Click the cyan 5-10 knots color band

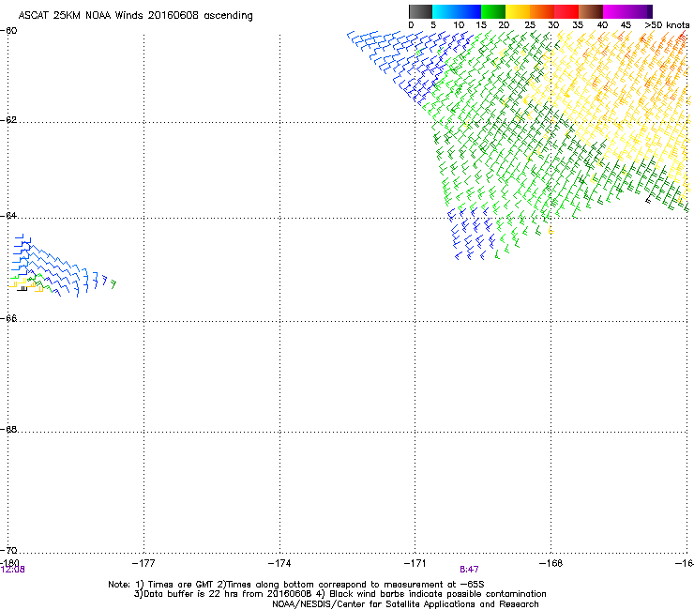(x=444, y=11)
